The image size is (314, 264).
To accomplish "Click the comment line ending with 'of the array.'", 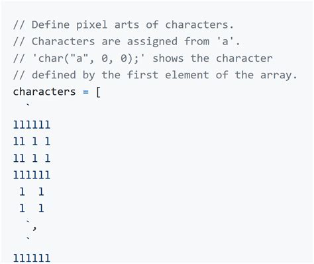I will [x=155, y=75].
